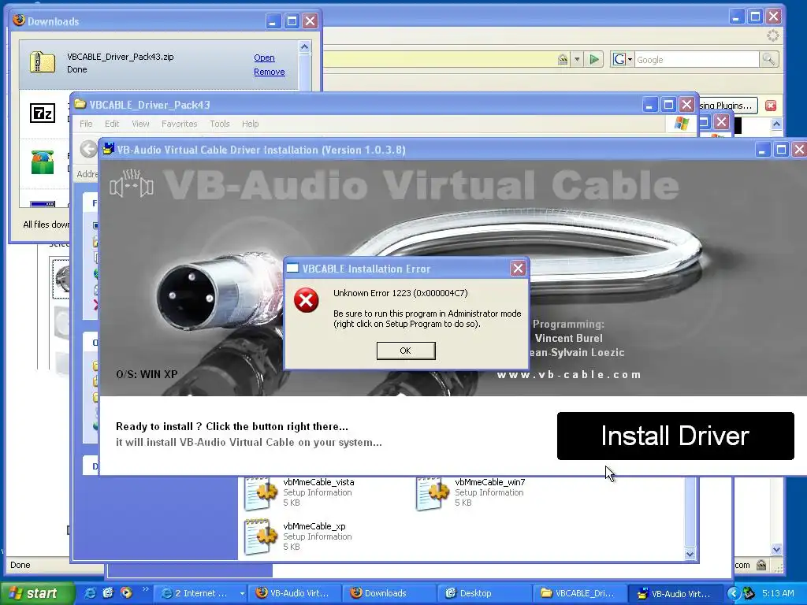Launch Windows Media Player from Quick Launch
807x605 pixels.
(126, 593)
